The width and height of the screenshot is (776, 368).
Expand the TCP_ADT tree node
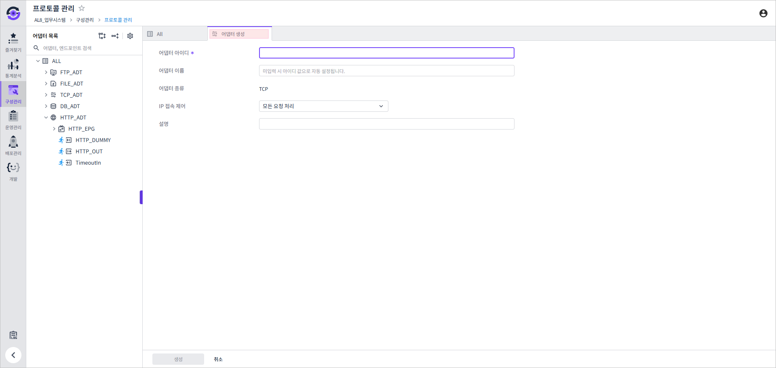46,95
